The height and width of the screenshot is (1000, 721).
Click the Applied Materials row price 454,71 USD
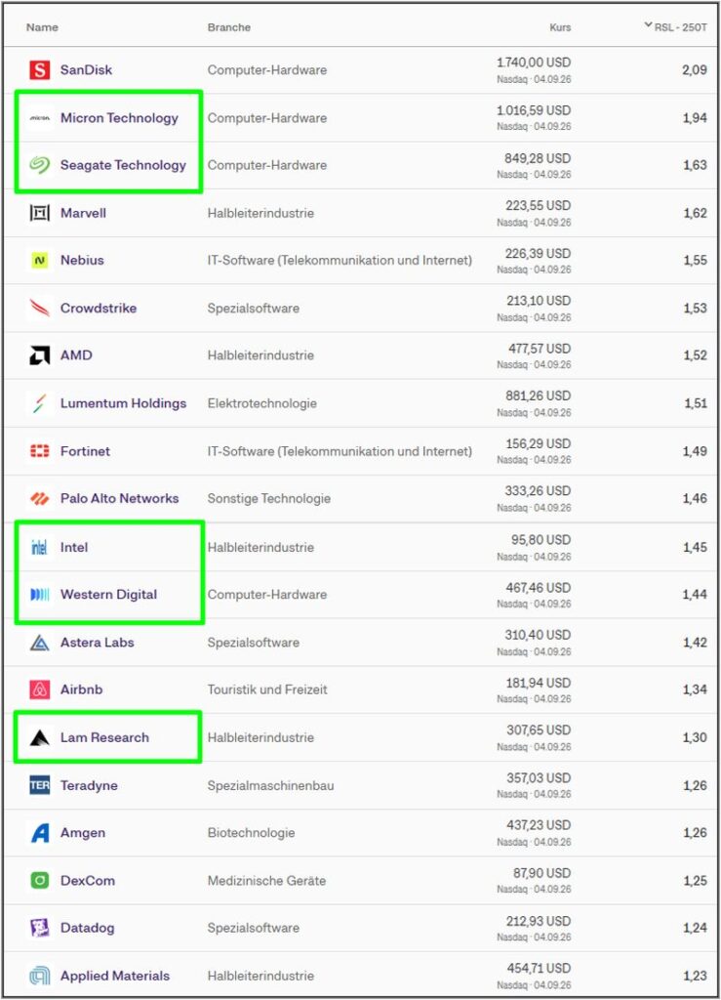click(x=539, y=968)
